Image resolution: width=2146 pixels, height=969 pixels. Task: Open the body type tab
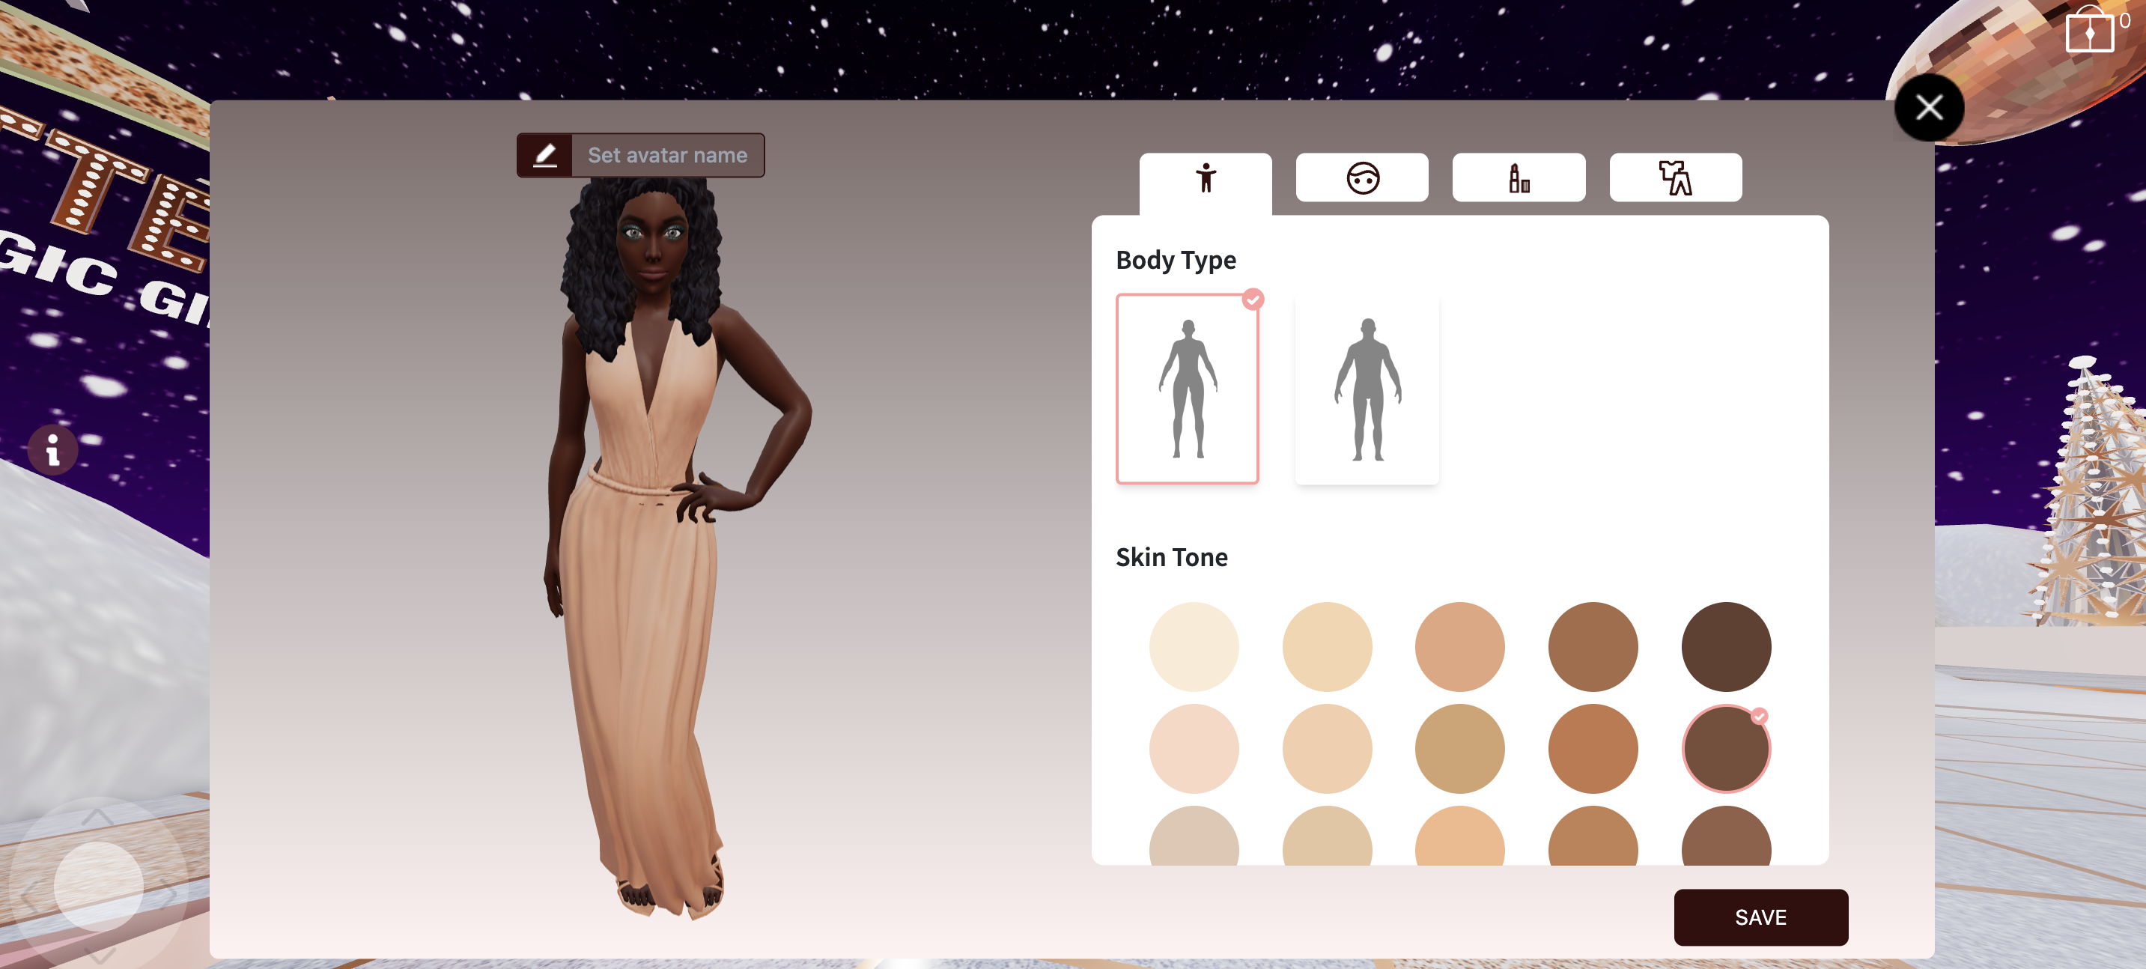[x=1205, y=178]
